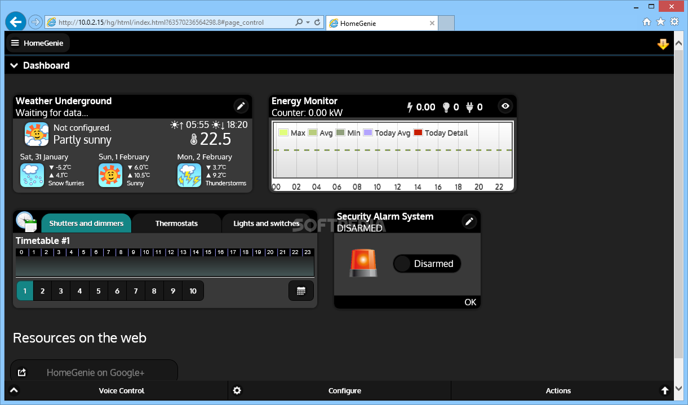Expand the Voice Control up chevron
The width and height of the screenshot is (688, 405).
click(14, 390)
